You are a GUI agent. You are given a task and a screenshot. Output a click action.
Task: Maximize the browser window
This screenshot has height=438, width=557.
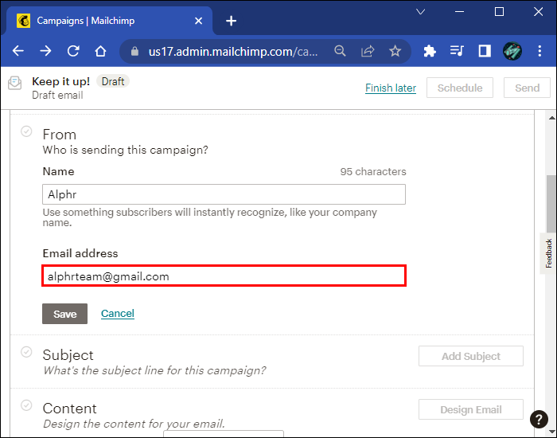pos(499,12)
